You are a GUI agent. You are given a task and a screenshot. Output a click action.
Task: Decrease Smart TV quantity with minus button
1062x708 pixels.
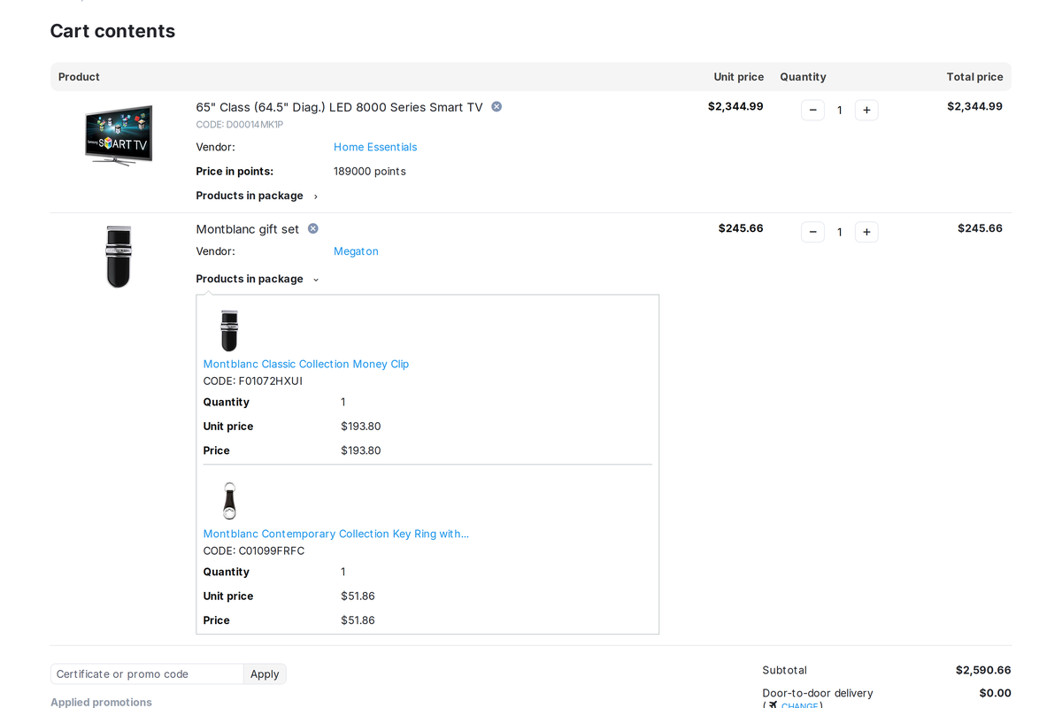coord(812,110)
